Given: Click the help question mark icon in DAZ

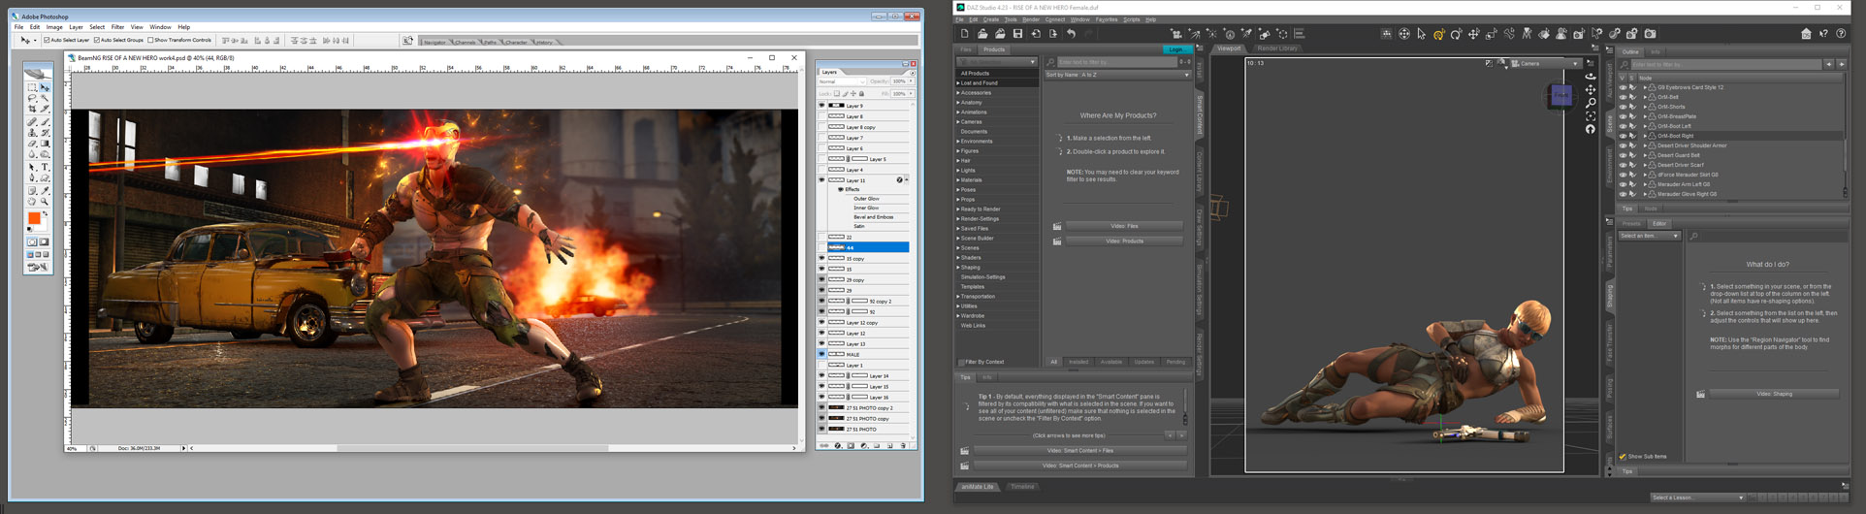Looking at the screenshot, I should pos(1841,34).
